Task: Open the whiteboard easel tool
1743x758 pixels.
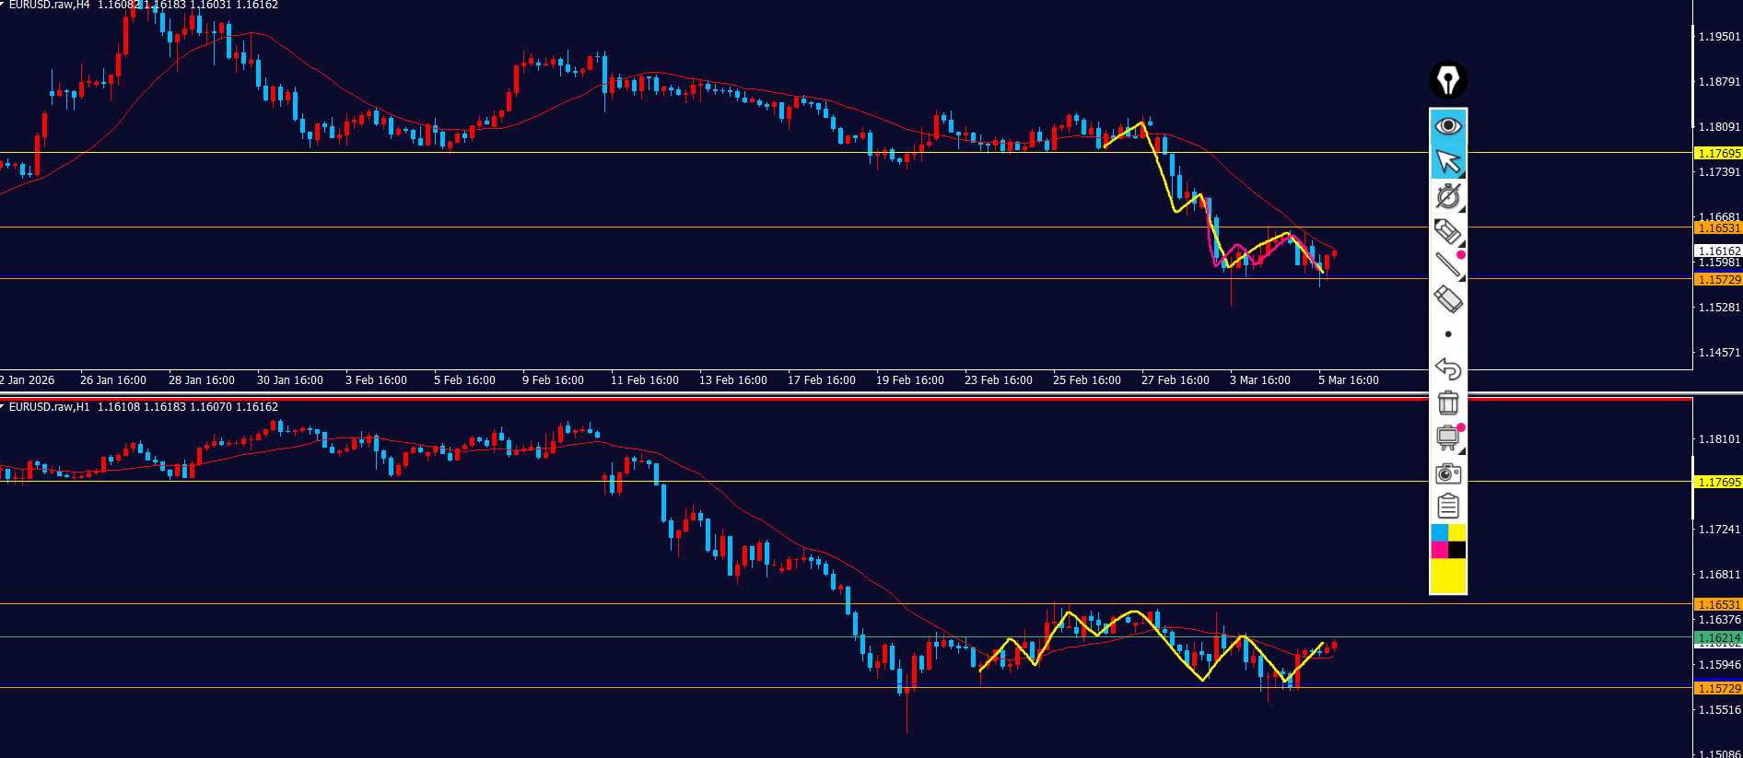Action: pos(1447,437)
